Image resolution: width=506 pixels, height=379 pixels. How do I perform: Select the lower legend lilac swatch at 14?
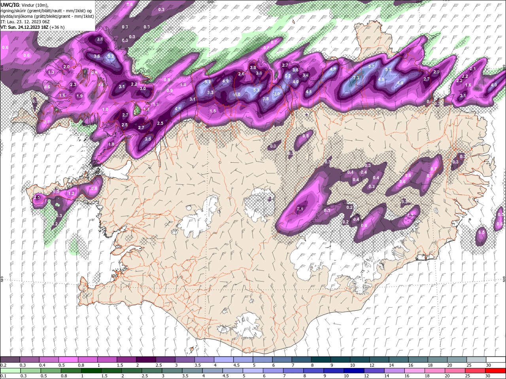(x=395, y=370)
